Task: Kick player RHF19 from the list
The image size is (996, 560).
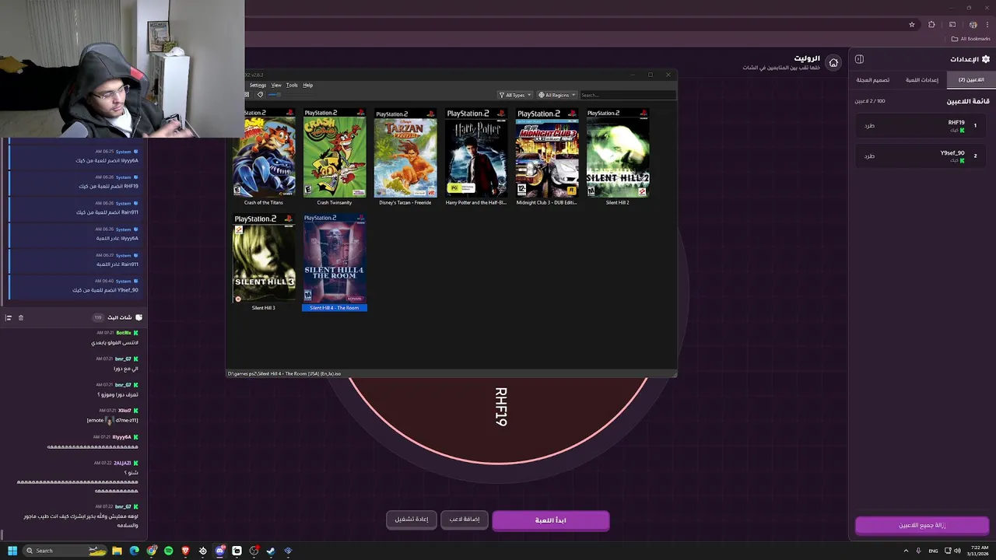Action: [x=869, y=125]
